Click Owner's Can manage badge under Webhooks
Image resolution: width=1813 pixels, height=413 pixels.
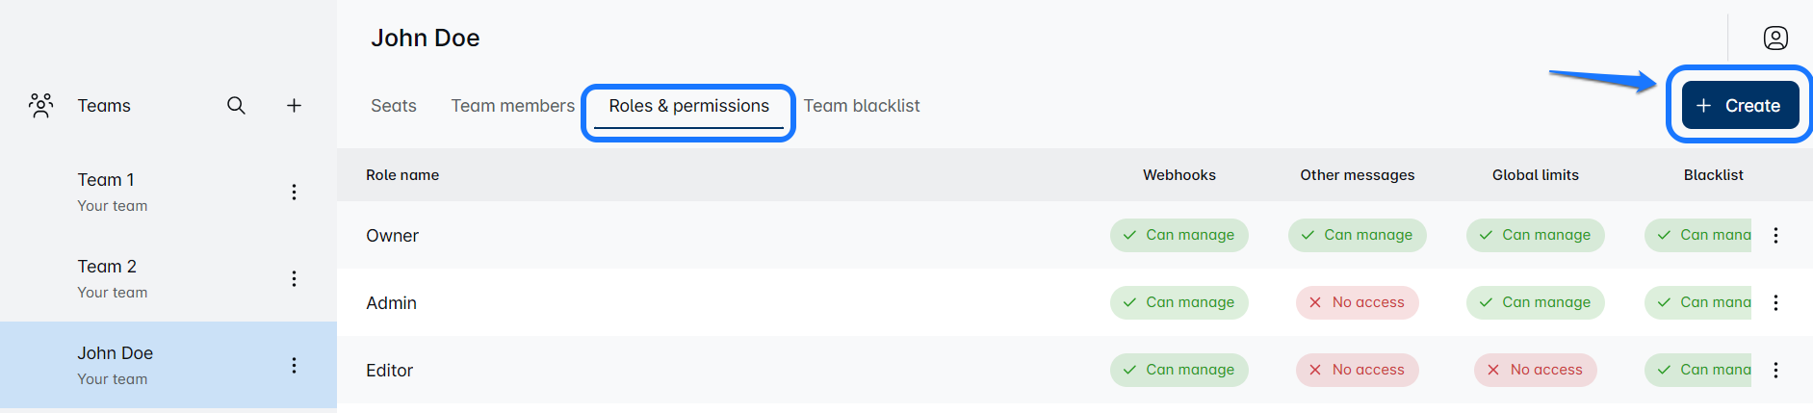(1178, 235)
